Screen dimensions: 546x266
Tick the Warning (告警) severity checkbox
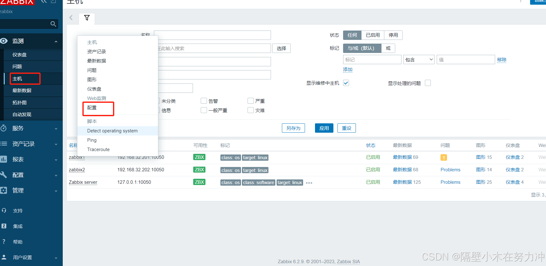204,101
